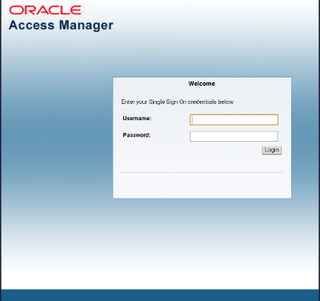Click the Password label
This screenshot has width=320, height=301.
coord(137,135)
